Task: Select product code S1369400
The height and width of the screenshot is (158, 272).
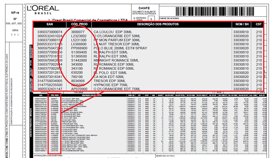Action: pyautogui.click(x=79, y=52)
